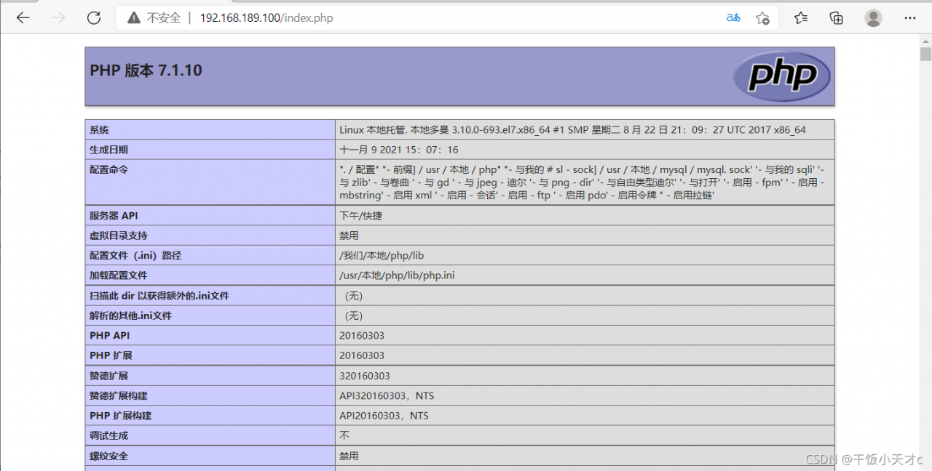Image resolution: width=932 pixels, height=471 pixels.
Task: Select the "加载配置文件" row label
Action: (118, 275)
